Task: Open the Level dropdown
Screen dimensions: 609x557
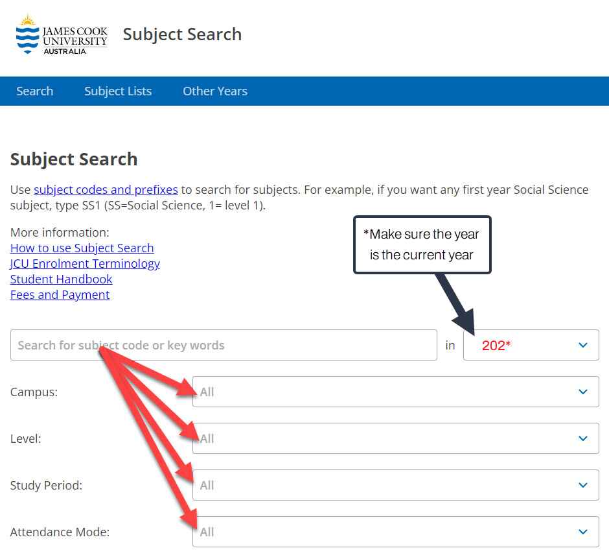Action: coord(395,438)
